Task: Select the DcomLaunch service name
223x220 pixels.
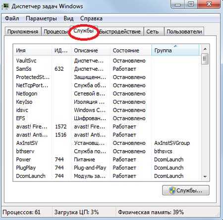Action: [x=31, y=176]
